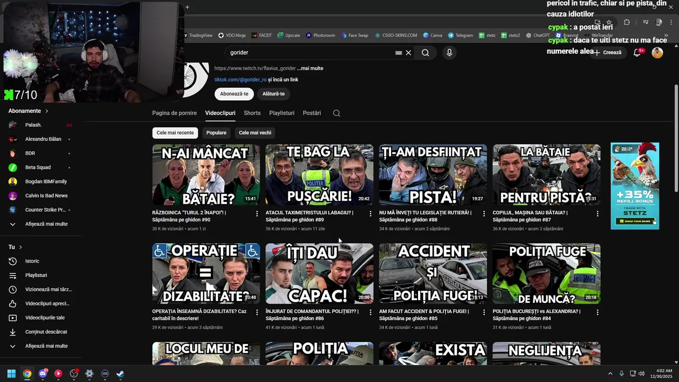The height and width of the screenshot is (382, 679).
Task: Bookmark this page with star icon
Action: click(609, 22)
